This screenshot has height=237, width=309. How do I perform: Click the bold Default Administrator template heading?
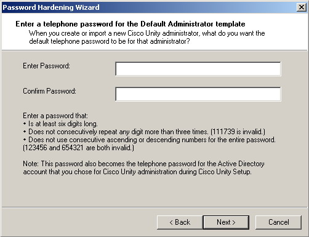point(130,24)
